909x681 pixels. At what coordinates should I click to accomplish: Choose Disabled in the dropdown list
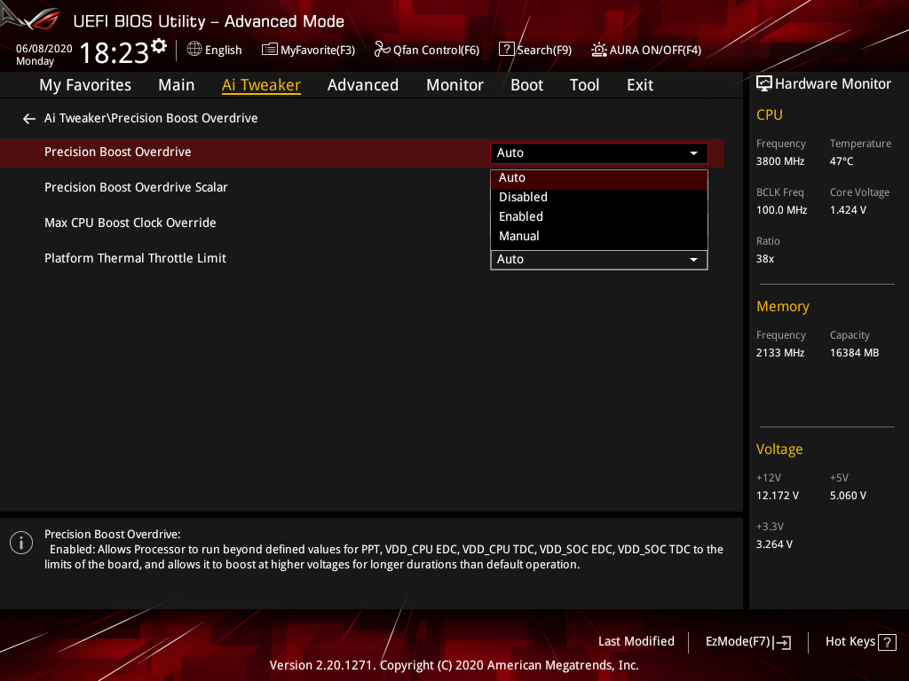pos(599,198)
